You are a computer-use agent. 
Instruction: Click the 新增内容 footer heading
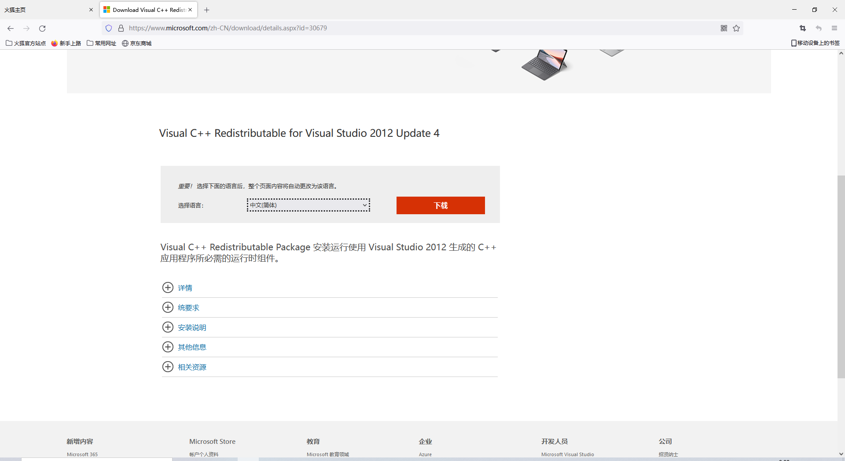click(80, 441)
